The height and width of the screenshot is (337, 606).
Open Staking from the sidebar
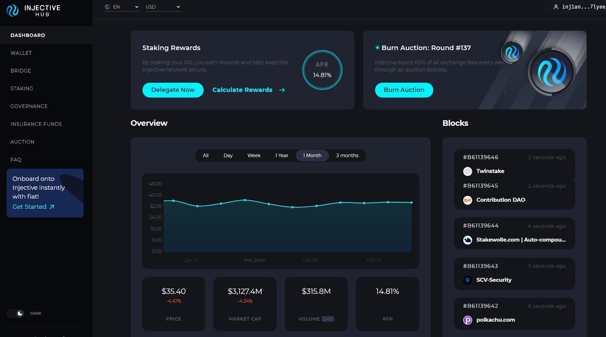(x=22, y=88)
